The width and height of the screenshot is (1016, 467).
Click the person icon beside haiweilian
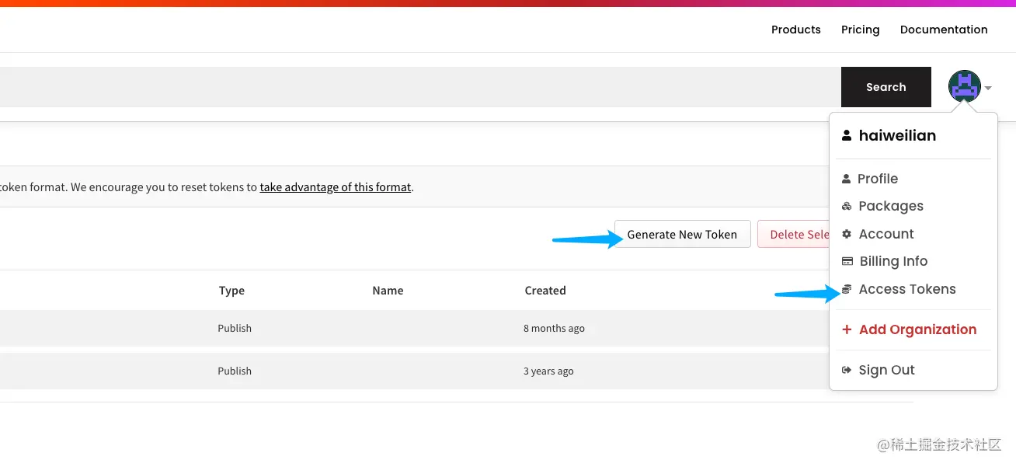coord(847,135)
